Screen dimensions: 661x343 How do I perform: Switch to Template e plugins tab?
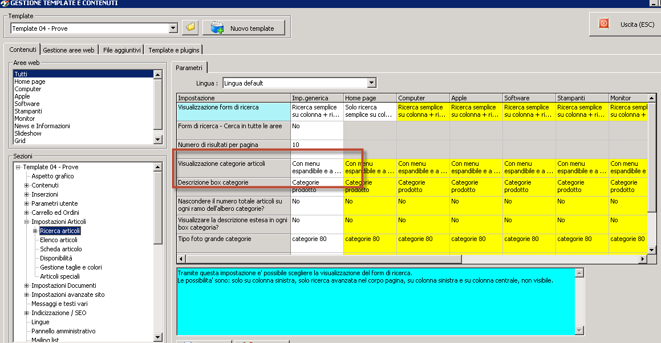[173, 50]
